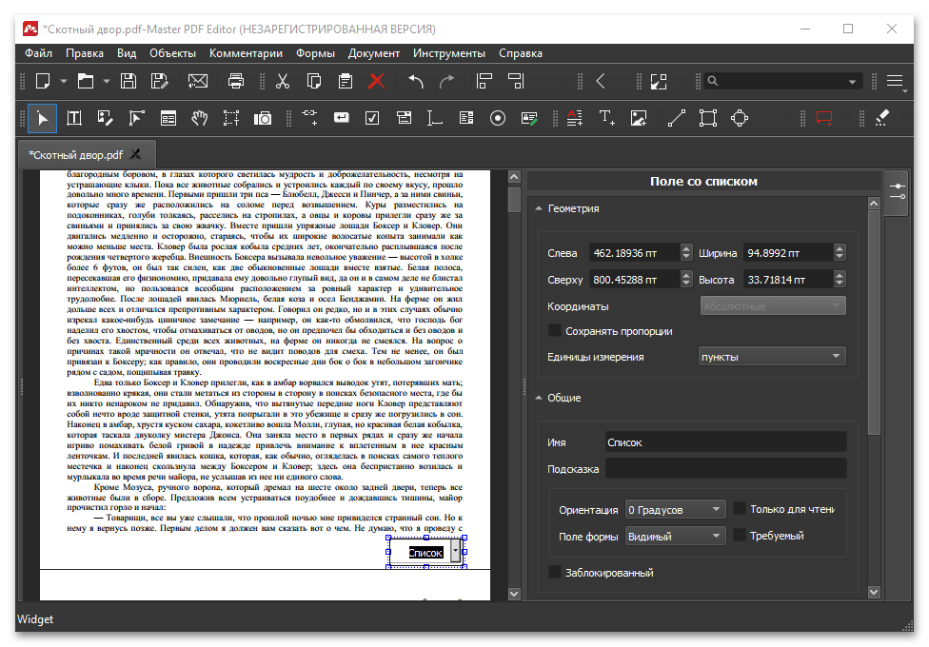The height and width of the screenshot is (647, 929).
Task: Click the Имя text field
Action: [x=725, y=442]
